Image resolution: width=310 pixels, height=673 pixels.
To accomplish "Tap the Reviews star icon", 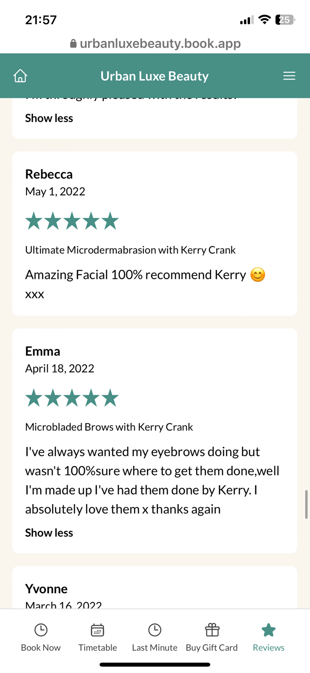I will coord(268,630).
